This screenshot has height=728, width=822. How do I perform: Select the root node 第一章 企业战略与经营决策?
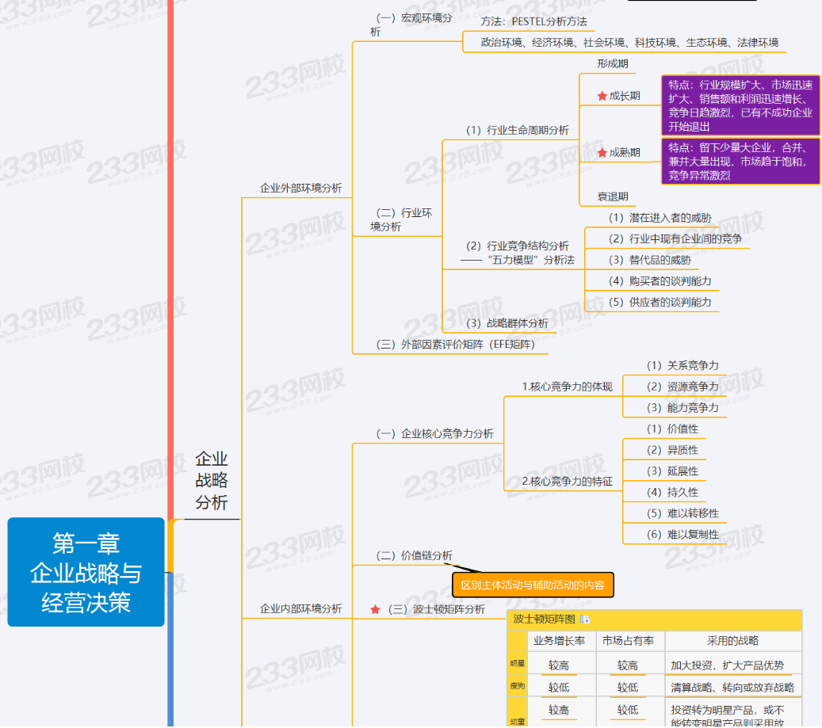[86, 572]
